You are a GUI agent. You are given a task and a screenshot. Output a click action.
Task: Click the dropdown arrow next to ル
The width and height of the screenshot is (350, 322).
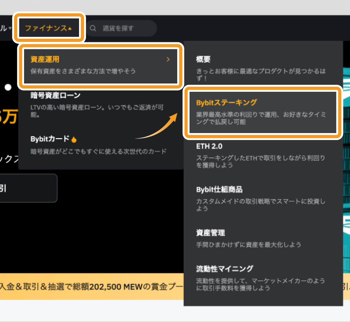[x=10, y=28]
